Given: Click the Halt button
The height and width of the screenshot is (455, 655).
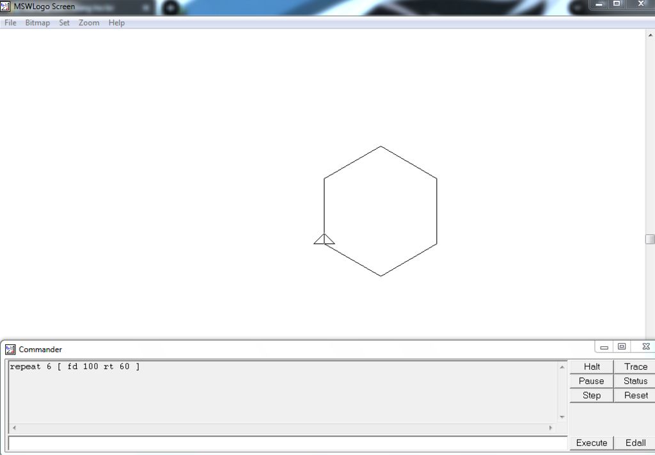Looking at the screenshot, I should (x=592, y=367).
